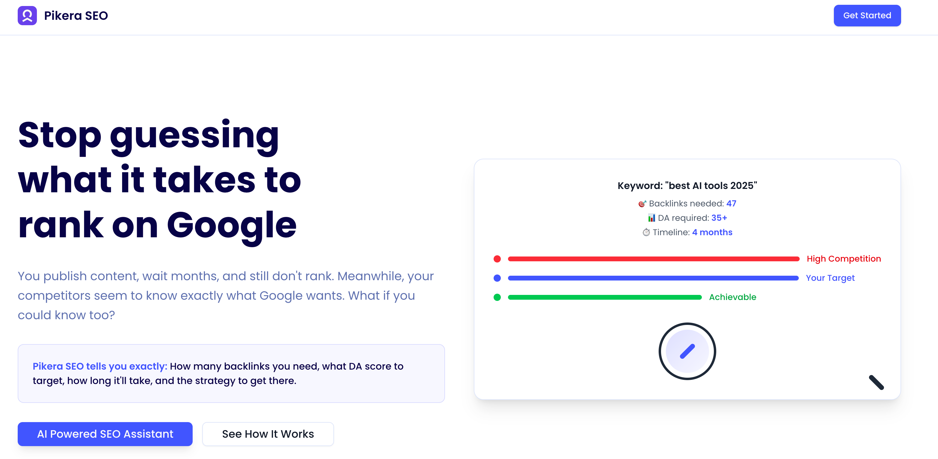Click the High Competition label
The width and height of the screenshot is (938, 459).
click(844, 259)
